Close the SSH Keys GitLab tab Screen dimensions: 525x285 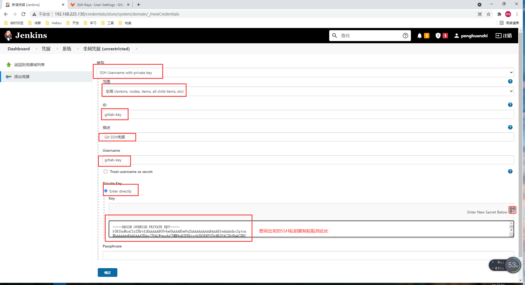click(128, 5)
